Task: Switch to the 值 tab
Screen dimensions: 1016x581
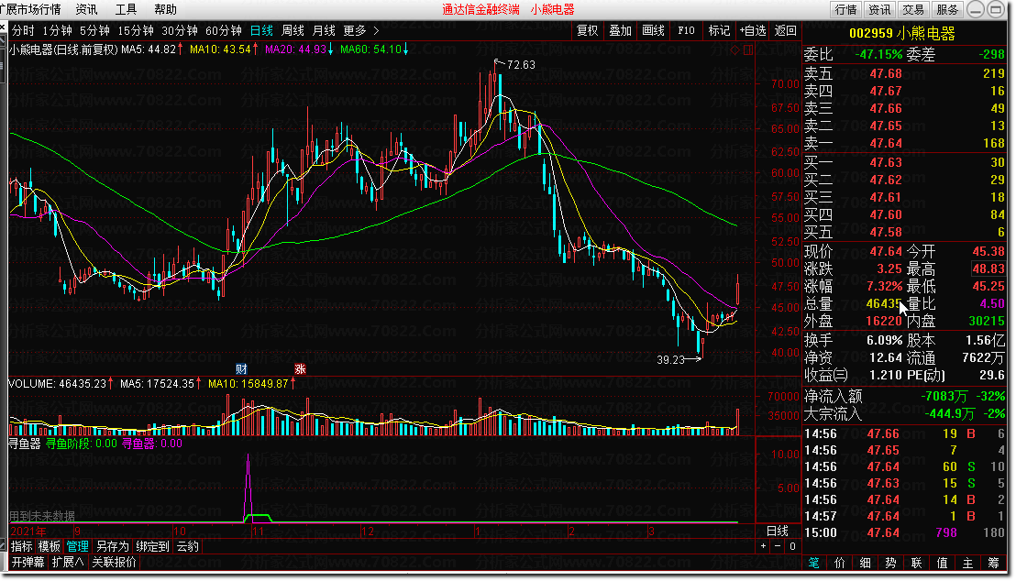Action: point(942,563)
